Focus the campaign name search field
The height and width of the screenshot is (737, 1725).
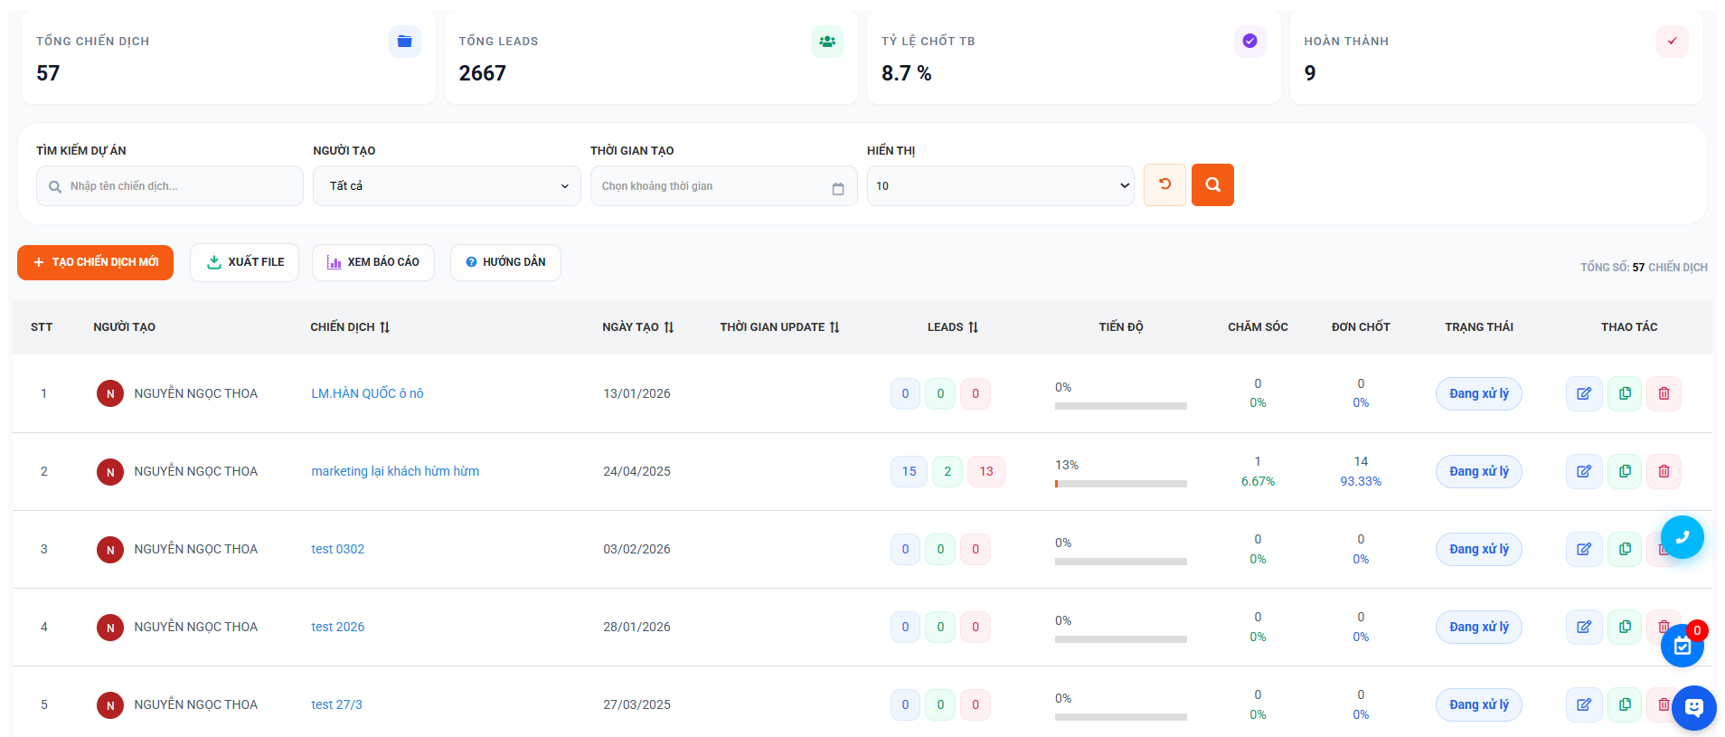point(181,186)
